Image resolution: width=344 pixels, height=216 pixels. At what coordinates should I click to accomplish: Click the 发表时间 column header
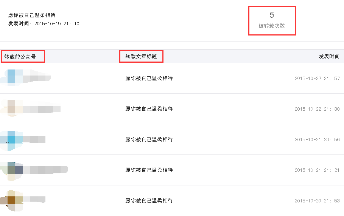coord(329,57)
